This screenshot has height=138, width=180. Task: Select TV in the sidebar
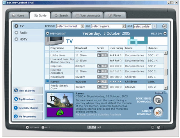28,26
